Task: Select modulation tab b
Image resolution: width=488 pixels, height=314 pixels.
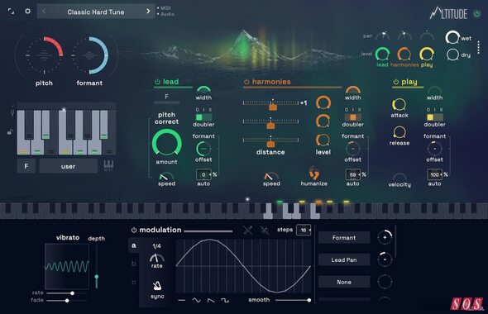Action: (x=134, y=264)
